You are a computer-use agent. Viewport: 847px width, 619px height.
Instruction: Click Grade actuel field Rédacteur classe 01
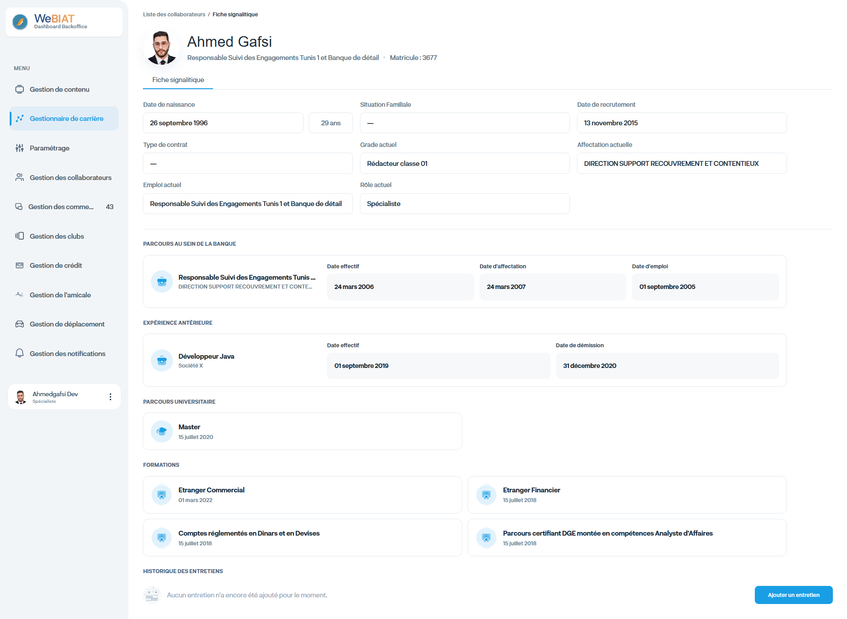coord(465,163)
